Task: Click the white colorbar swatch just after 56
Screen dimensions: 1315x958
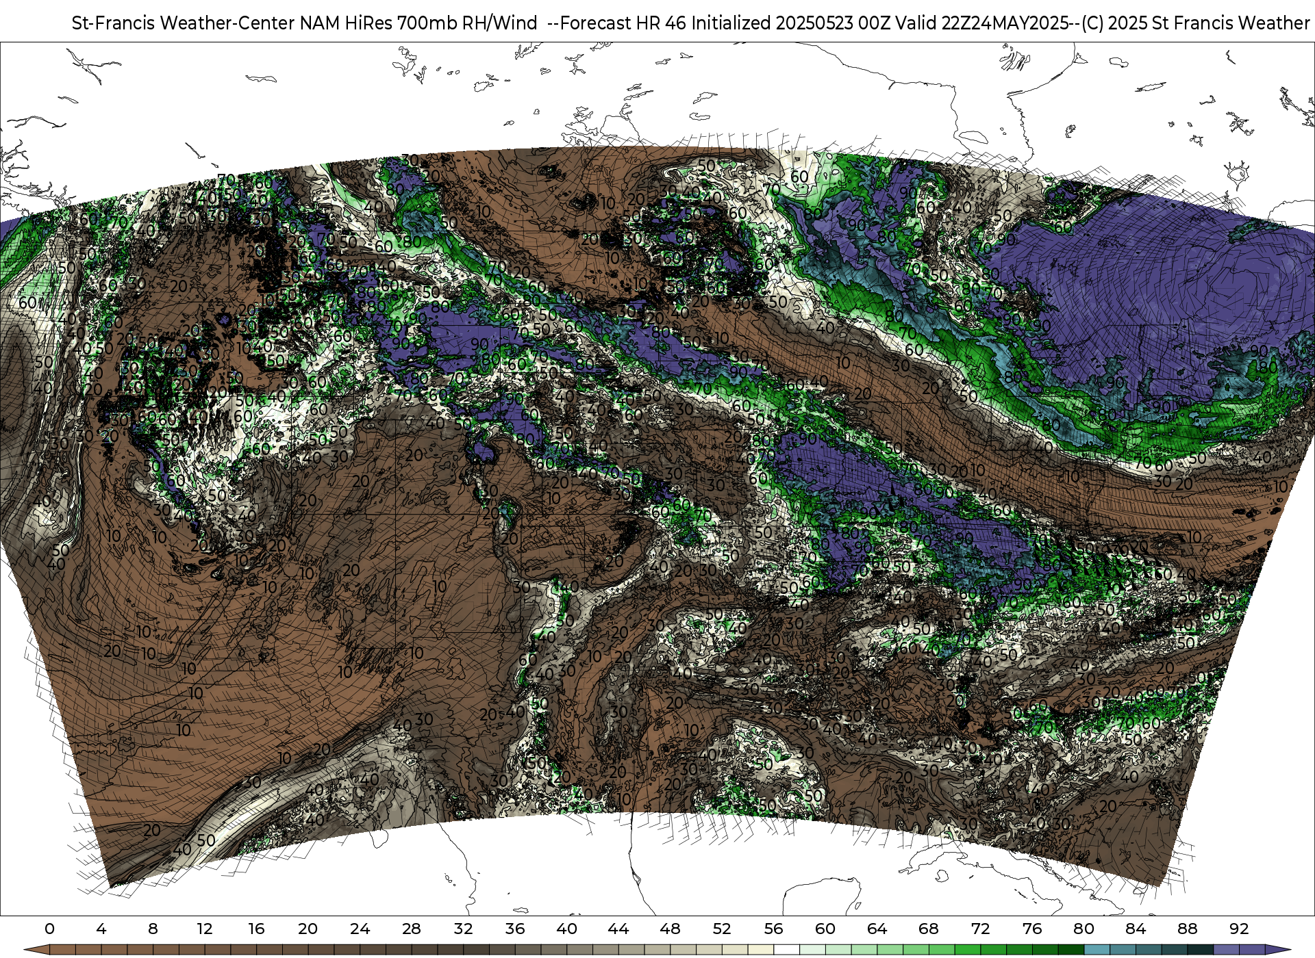Action: pos(786,950)
